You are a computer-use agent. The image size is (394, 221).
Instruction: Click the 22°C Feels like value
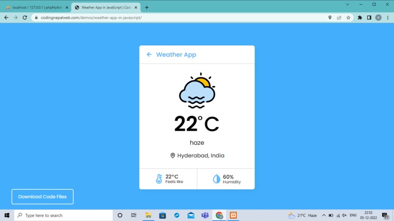tap(172, 177)
